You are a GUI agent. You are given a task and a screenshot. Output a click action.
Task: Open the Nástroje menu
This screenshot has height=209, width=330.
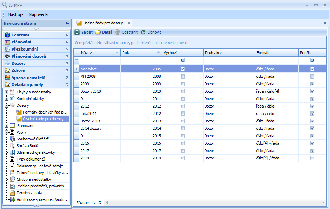coord(16,14)
